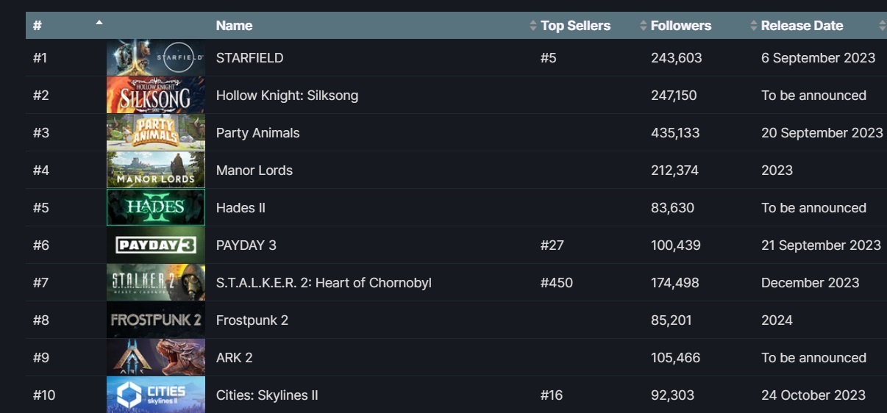Sort the table by Followers column
The height and width of the screenshot is (413, 887).
[x=680, y=26]
